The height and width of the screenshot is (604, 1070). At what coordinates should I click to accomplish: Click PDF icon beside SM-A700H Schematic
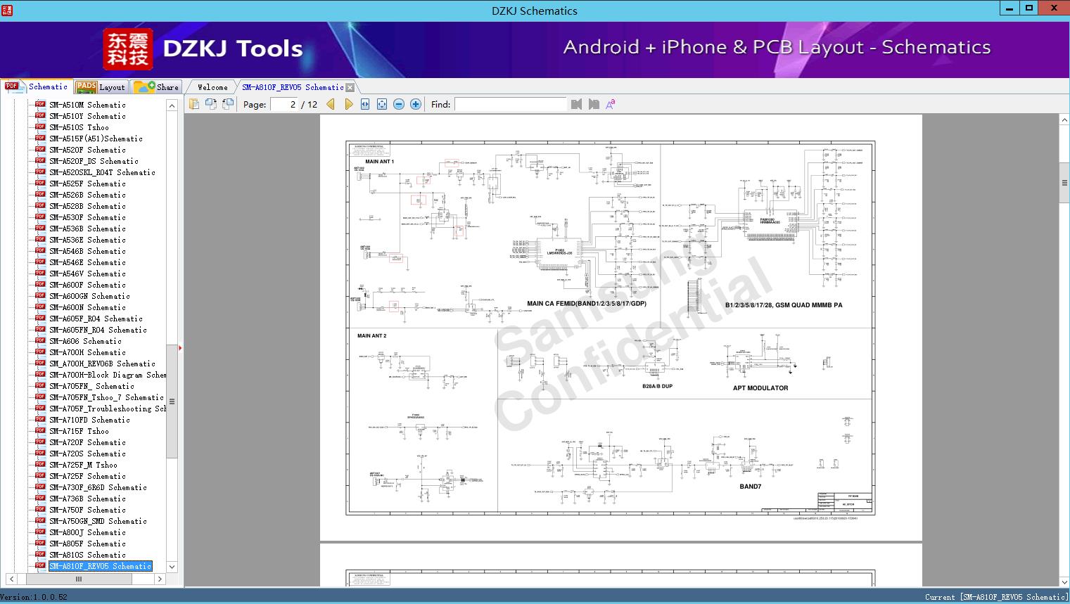point(40,352)
